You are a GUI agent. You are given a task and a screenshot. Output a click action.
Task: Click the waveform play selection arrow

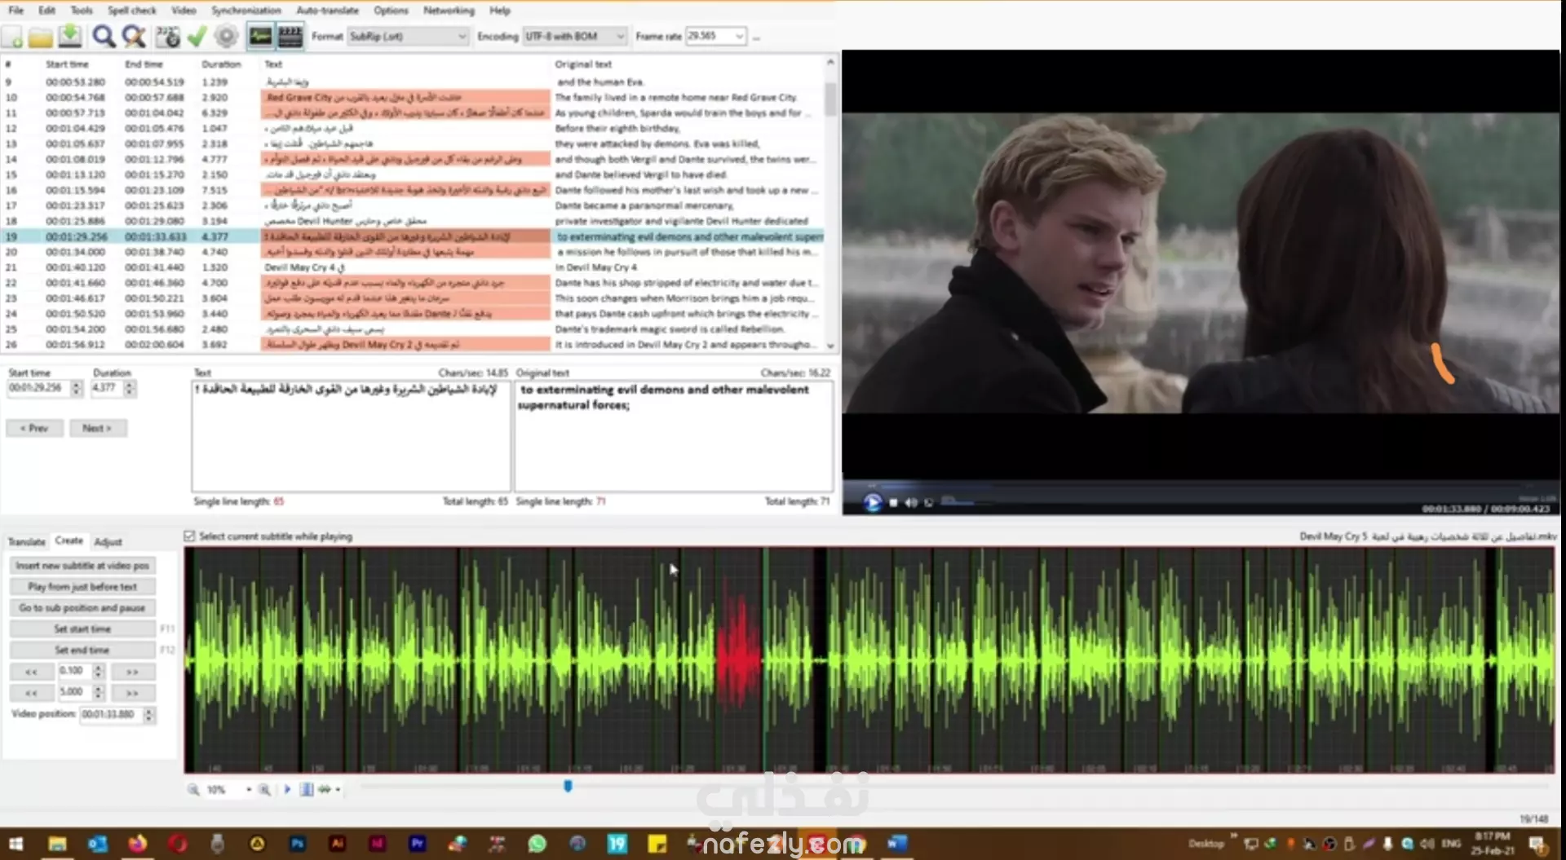[287, 790]
